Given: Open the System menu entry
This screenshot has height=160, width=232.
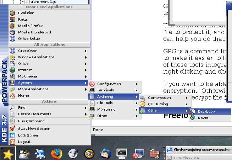Looking at the screenshot, I should (x=48, y=83).
